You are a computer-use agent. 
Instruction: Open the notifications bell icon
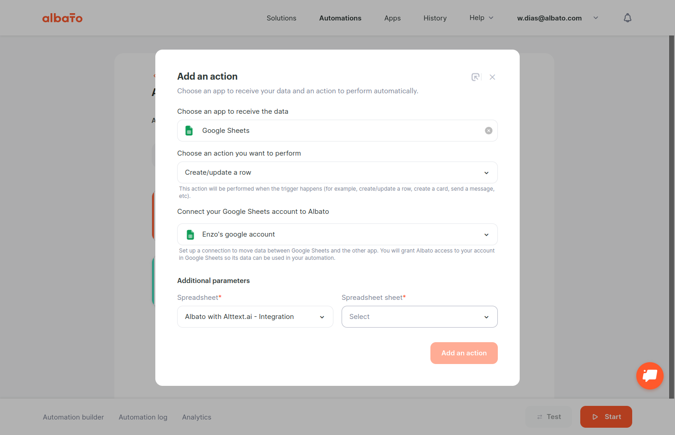[628, 18]
